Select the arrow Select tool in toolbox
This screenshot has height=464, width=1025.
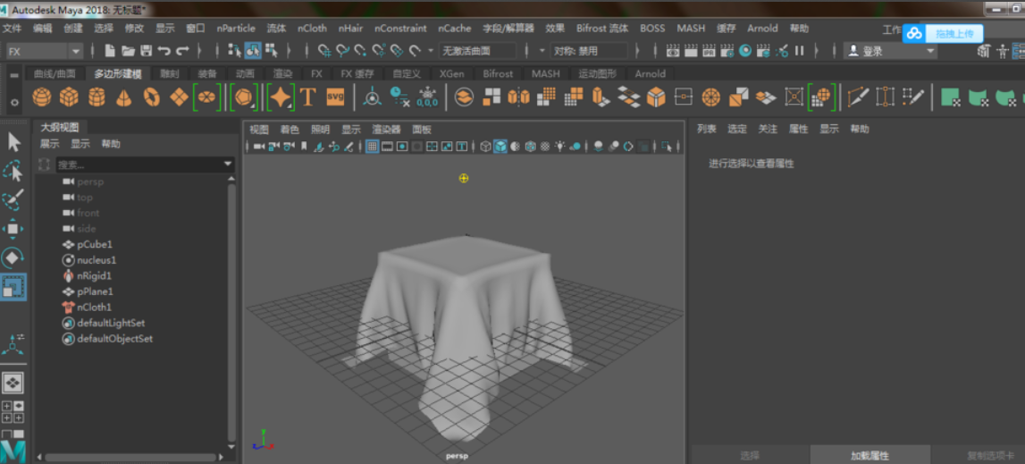tap(13, 143)
